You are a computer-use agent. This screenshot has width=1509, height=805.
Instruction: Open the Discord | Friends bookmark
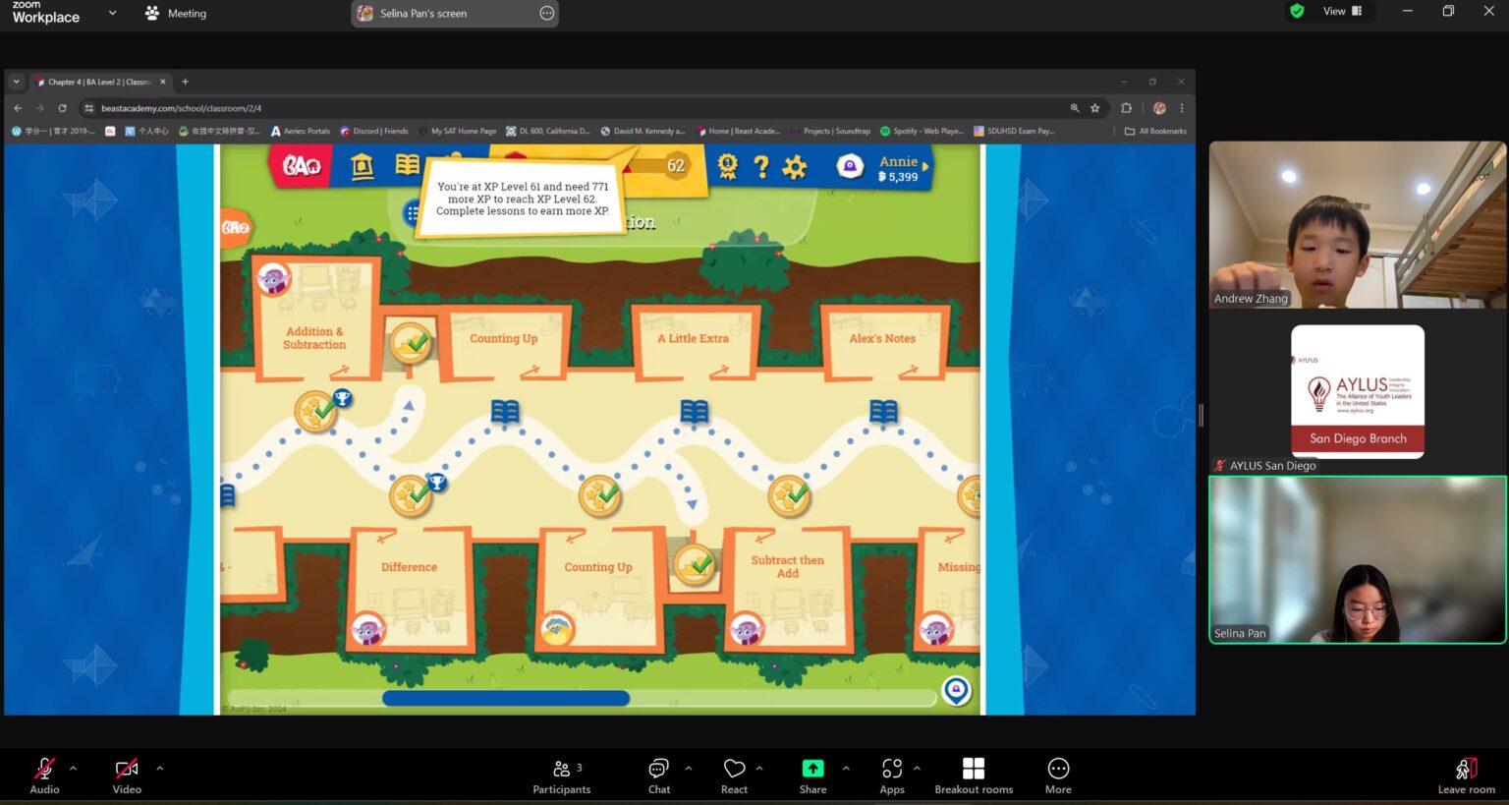[x=373, y=131]
